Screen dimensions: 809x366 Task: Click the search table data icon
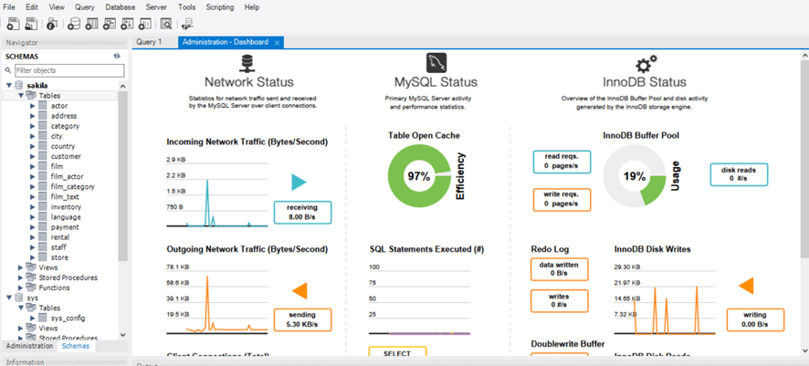point(166,24)
